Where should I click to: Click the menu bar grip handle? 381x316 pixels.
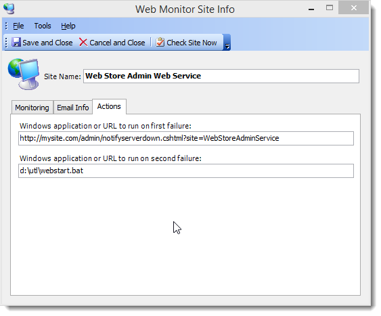tap(6, 26)
